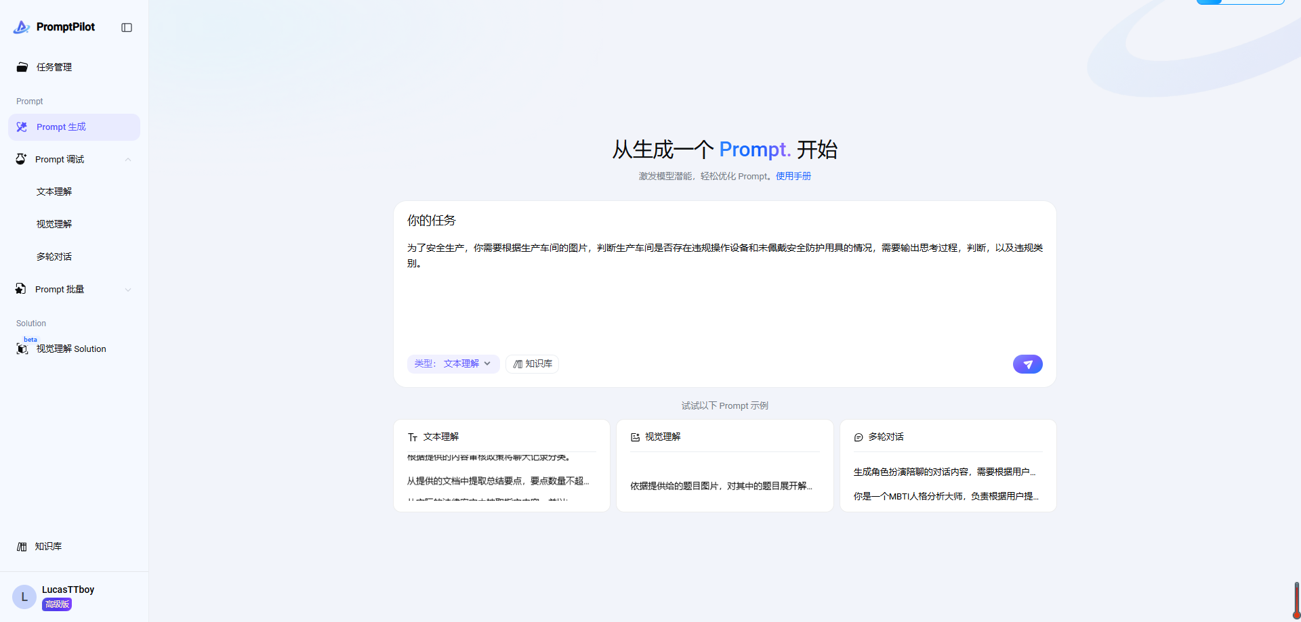Select example 从提供的文档中提取总结要点
The image size is (1301, 622).
point(498,481)
